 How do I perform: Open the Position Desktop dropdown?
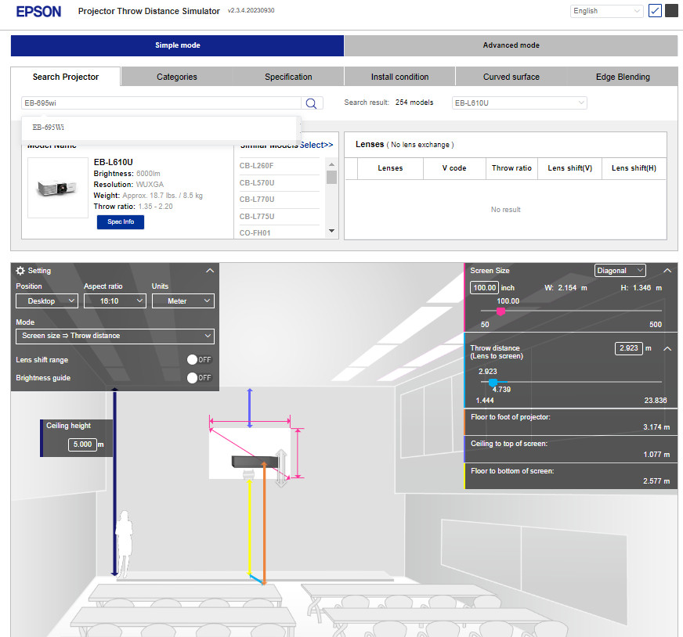pyautogui.click(x=47, y=301)
